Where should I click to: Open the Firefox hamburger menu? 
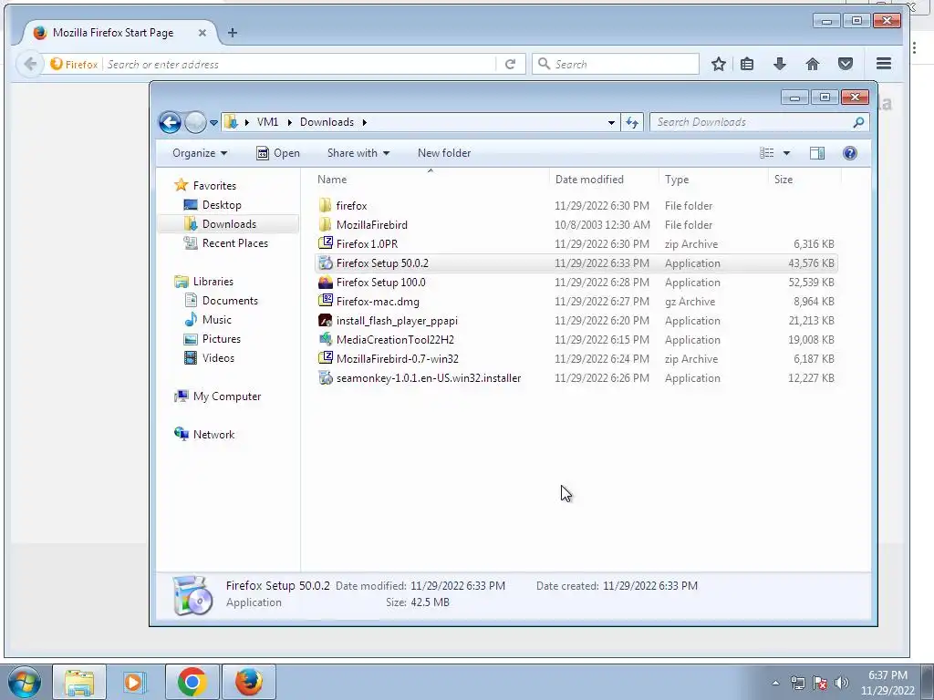[x=884, y=64]
